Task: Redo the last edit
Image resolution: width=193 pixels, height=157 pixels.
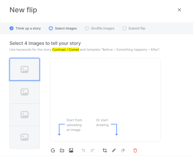Action: 92,150
